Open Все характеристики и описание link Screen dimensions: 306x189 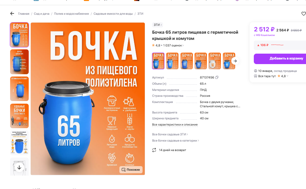175,125
